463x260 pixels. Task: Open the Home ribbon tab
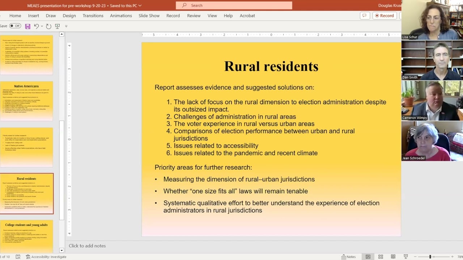15,16
